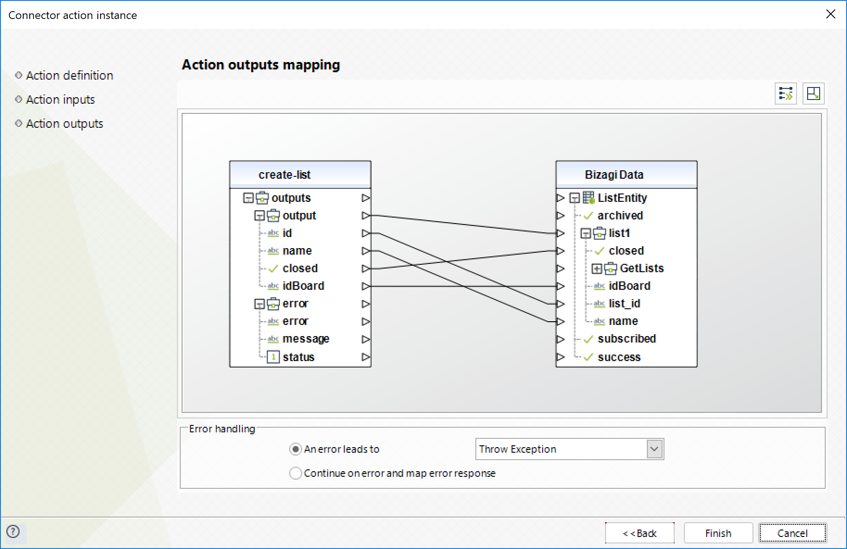Screen dimensions: 847x549
Task: Select An error leads to radio option
Action: pyautogui.click(x=295, y=449)
